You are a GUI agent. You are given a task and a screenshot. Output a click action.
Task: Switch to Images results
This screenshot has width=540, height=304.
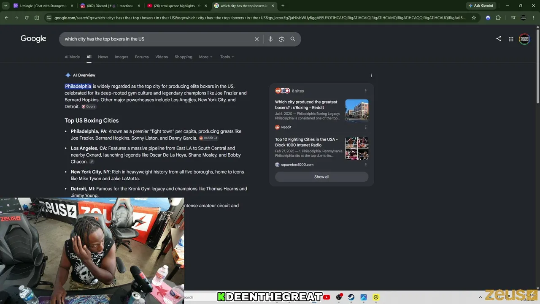(121, 57)
